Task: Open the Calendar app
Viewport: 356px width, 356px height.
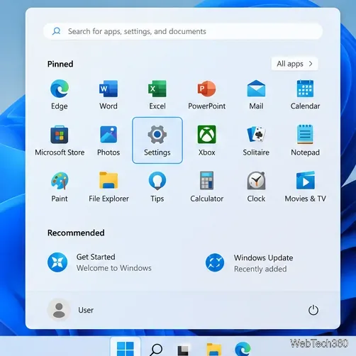Action: coord(305,95)
